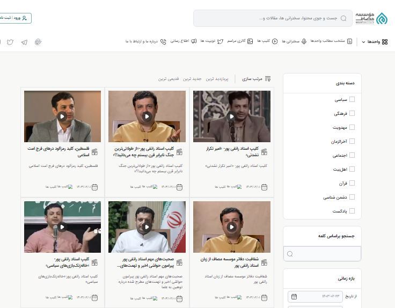Screen dimensions: 395x308
Task: Open the «خاله‌زنک‌بازی‌های سیاسی» clip title
Action: (x=68, y=262)
